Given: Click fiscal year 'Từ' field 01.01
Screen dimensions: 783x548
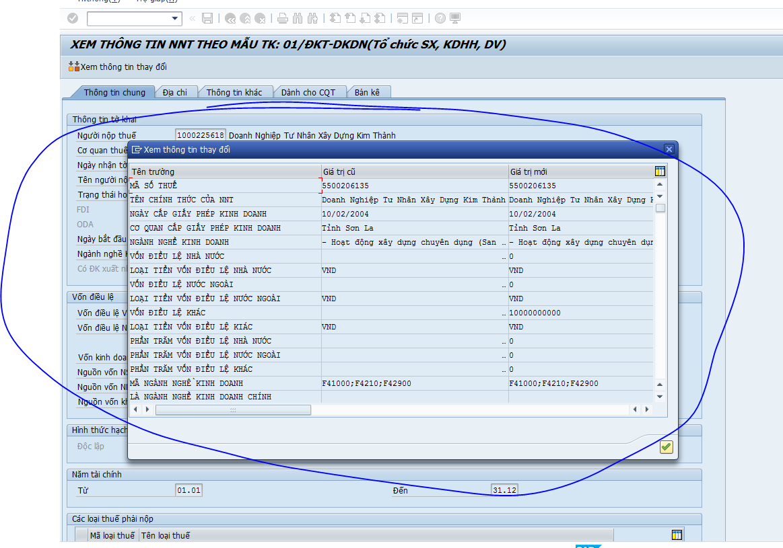Looking at the screenshot, I should (x=189, y=490).
